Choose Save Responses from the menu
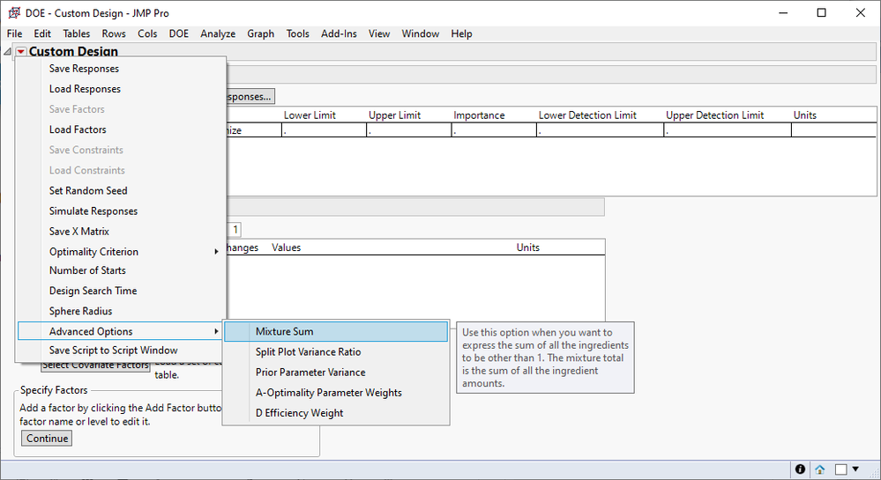 pyautogui.click(x=122, y=69)
